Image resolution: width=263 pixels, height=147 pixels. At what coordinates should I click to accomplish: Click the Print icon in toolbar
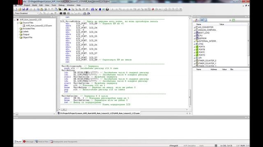point(45,9)
